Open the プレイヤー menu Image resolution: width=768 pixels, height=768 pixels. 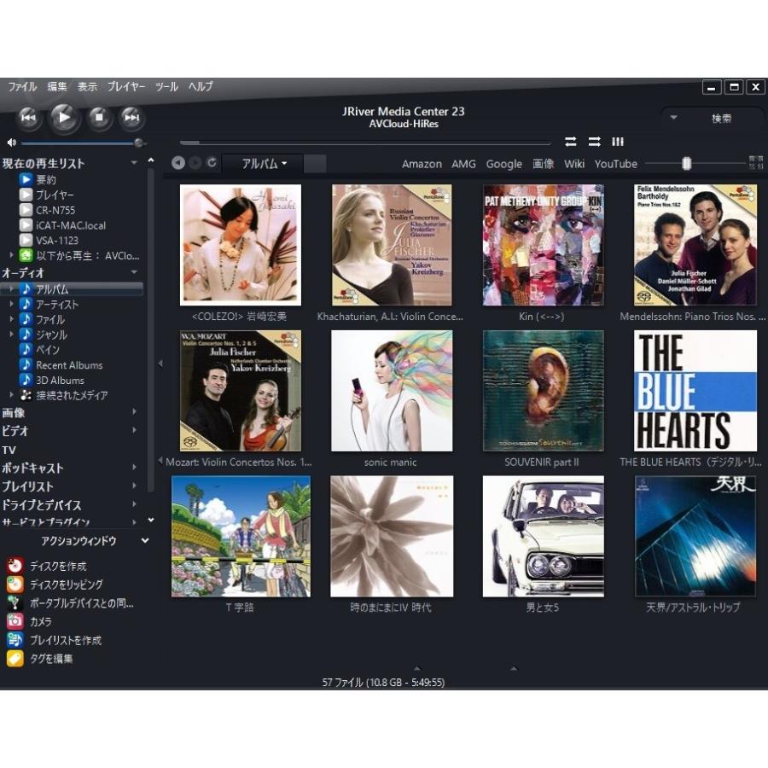tap(126, 87)
